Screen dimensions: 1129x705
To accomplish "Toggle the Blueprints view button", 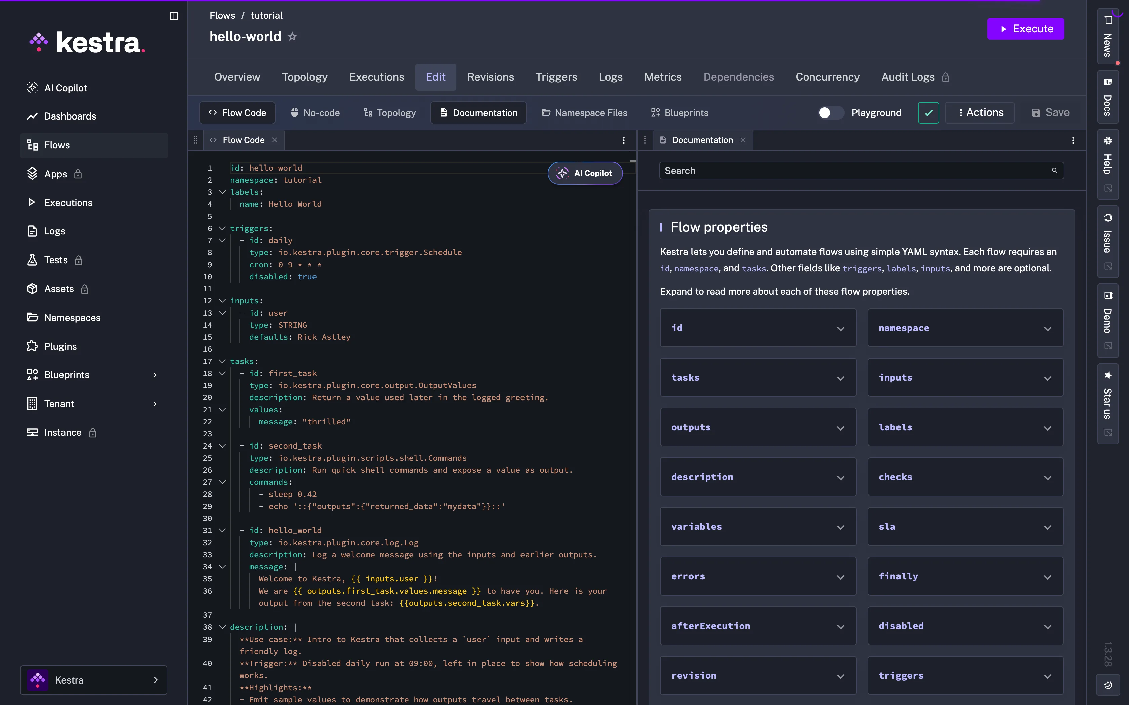I will click(x=679, y=113).
